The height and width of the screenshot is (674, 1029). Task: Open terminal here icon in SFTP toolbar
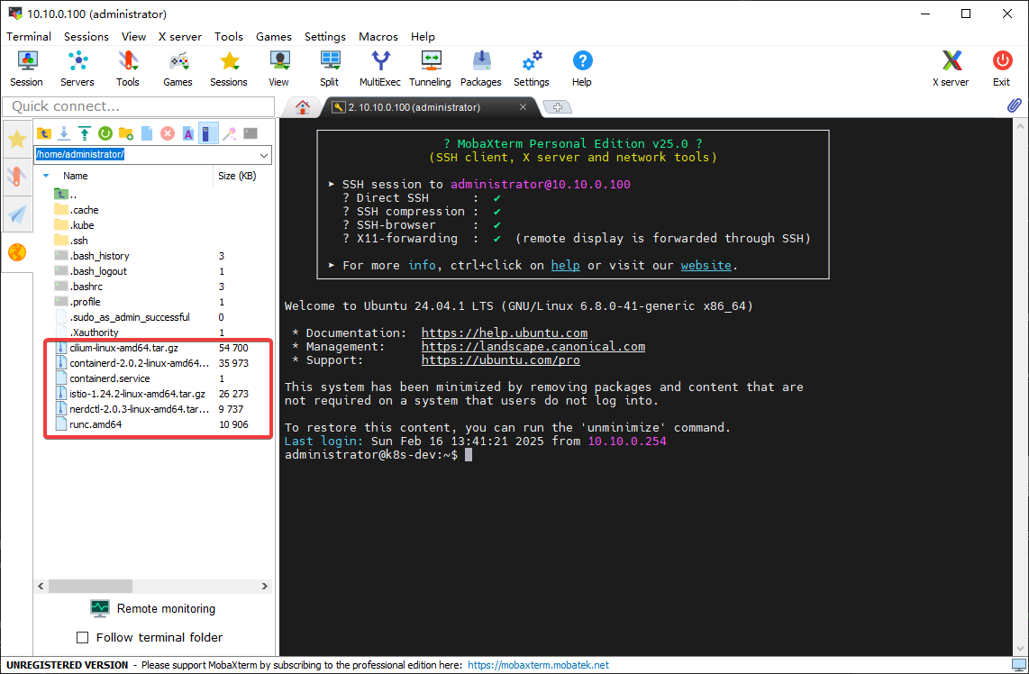[250, 133]
